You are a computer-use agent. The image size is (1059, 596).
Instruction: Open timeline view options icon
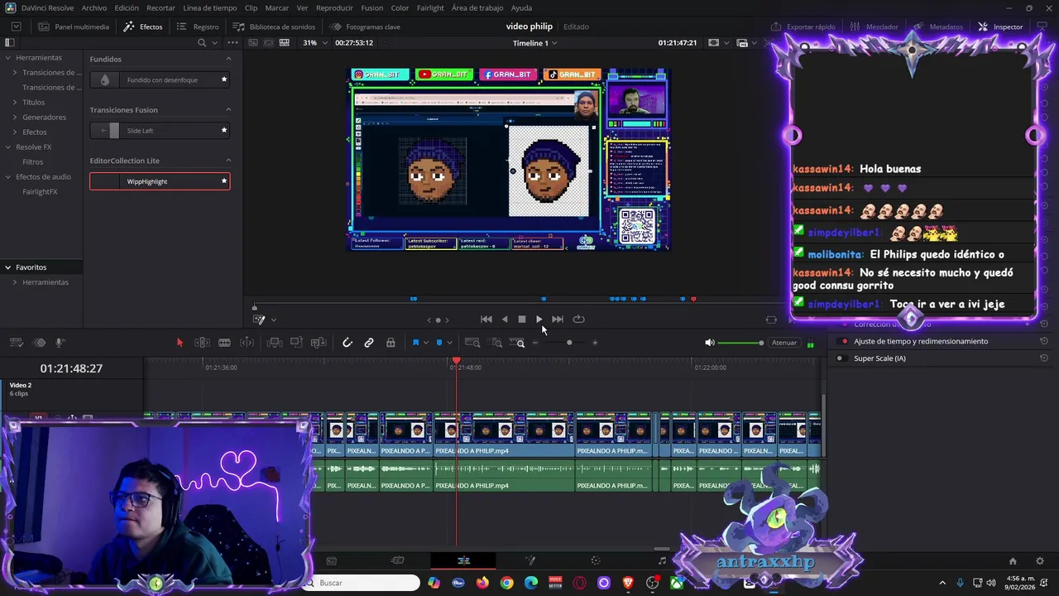pos(16,343)
